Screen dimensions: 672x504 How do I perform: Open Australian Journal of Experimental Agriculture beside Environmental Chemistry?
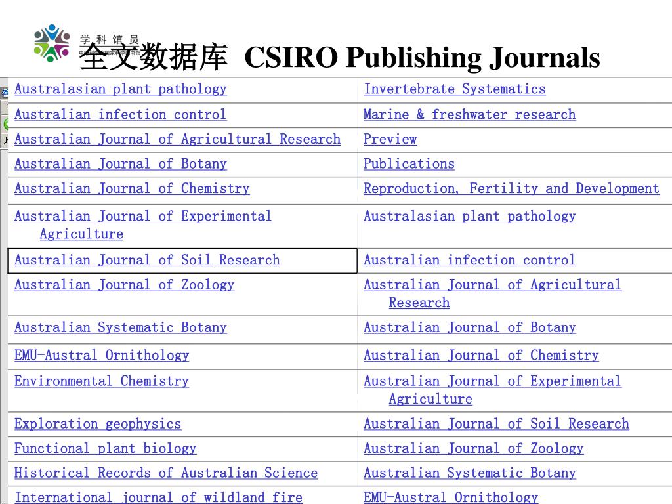[492, 390]
